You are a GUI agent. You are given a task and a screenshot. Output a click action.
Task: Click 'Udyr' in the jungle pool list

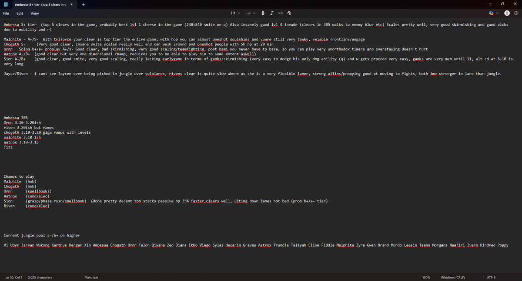[14, 245]
